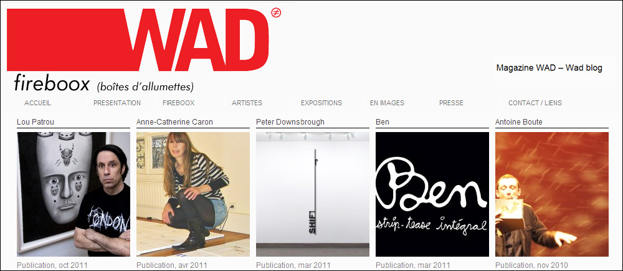Click the fireboox (boîtes d'allumettes) title
Viewport: 623px width, 271px height.
[x=103, y=84]
